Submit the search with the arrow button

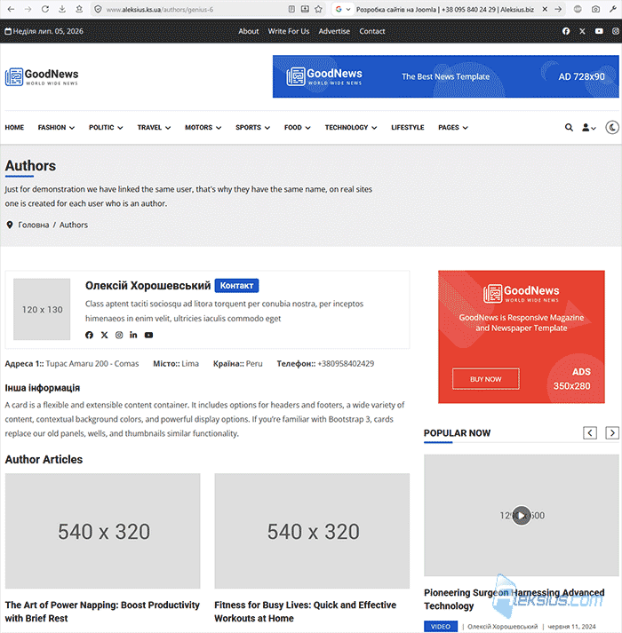558,9
